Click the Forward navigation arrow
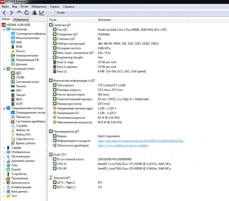Screen dimensions: 229x201 click(x=11, y=13)
